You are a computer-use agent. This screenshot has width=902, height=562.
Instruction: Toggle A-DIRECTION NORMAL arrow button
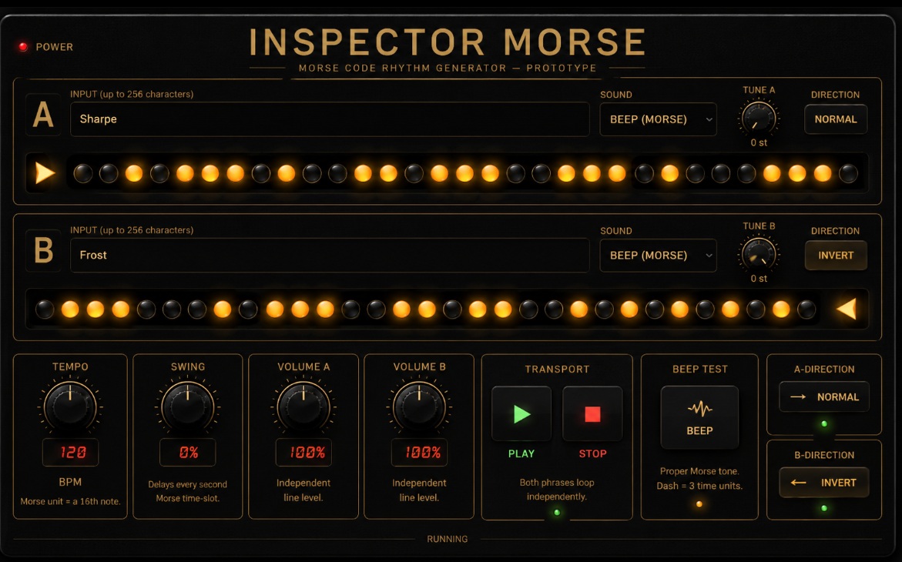823,397
